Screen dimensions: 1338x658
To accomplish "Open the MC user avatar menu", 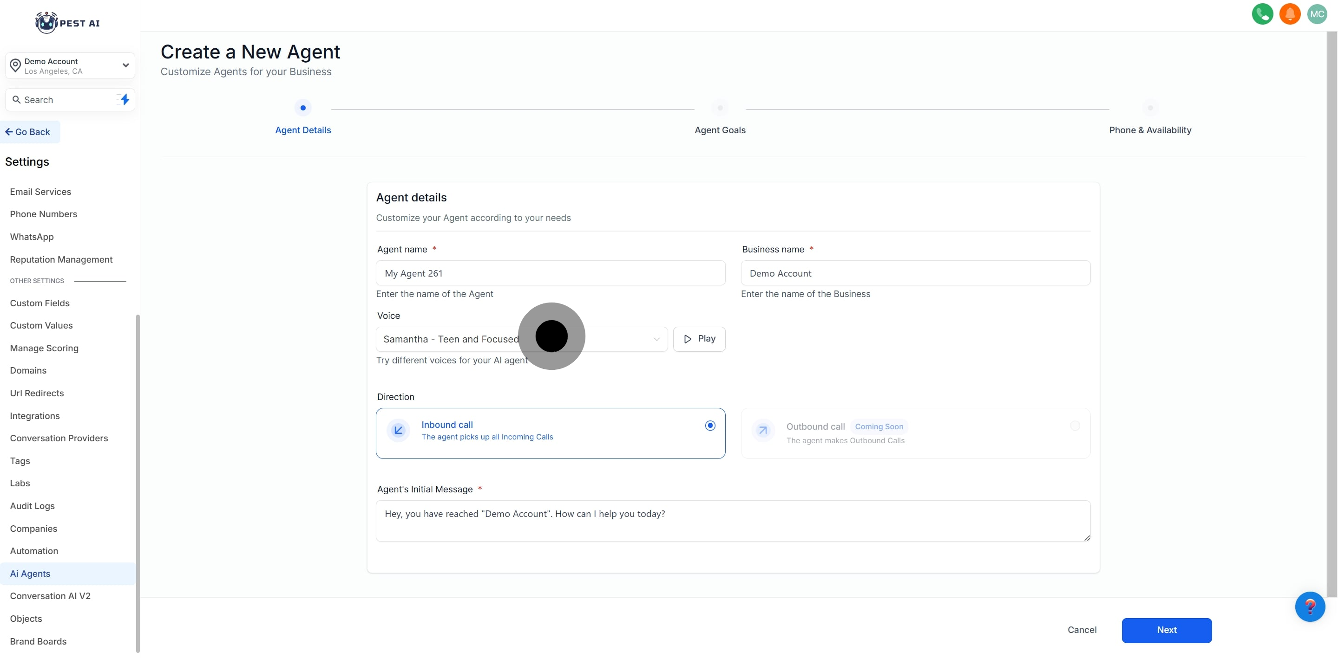I will coord(1317,14).
